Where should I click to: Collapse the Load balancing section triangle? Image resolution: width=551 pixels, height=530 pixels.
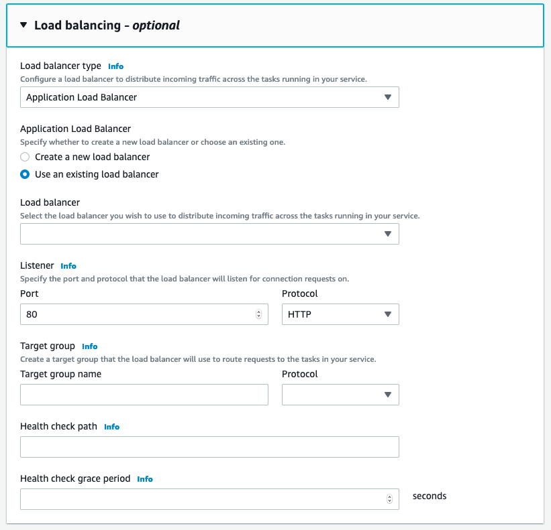click(x=23, y=25)
